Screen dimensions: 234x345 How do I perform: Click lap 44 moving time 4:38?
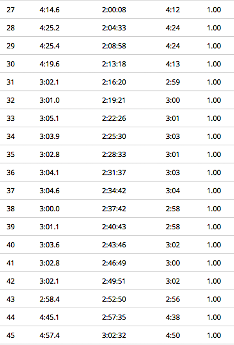click(x=173, y=317)
